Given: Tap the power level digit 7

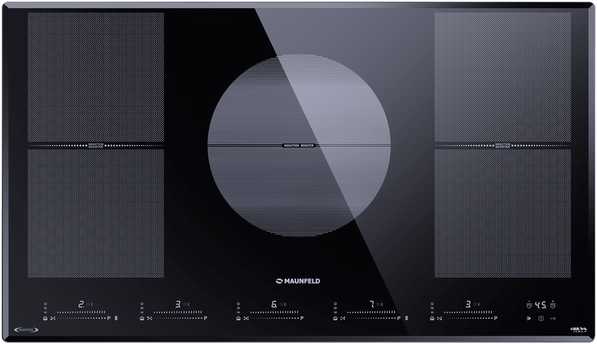Looking at the screenshot, I should (x=371, y=304).
